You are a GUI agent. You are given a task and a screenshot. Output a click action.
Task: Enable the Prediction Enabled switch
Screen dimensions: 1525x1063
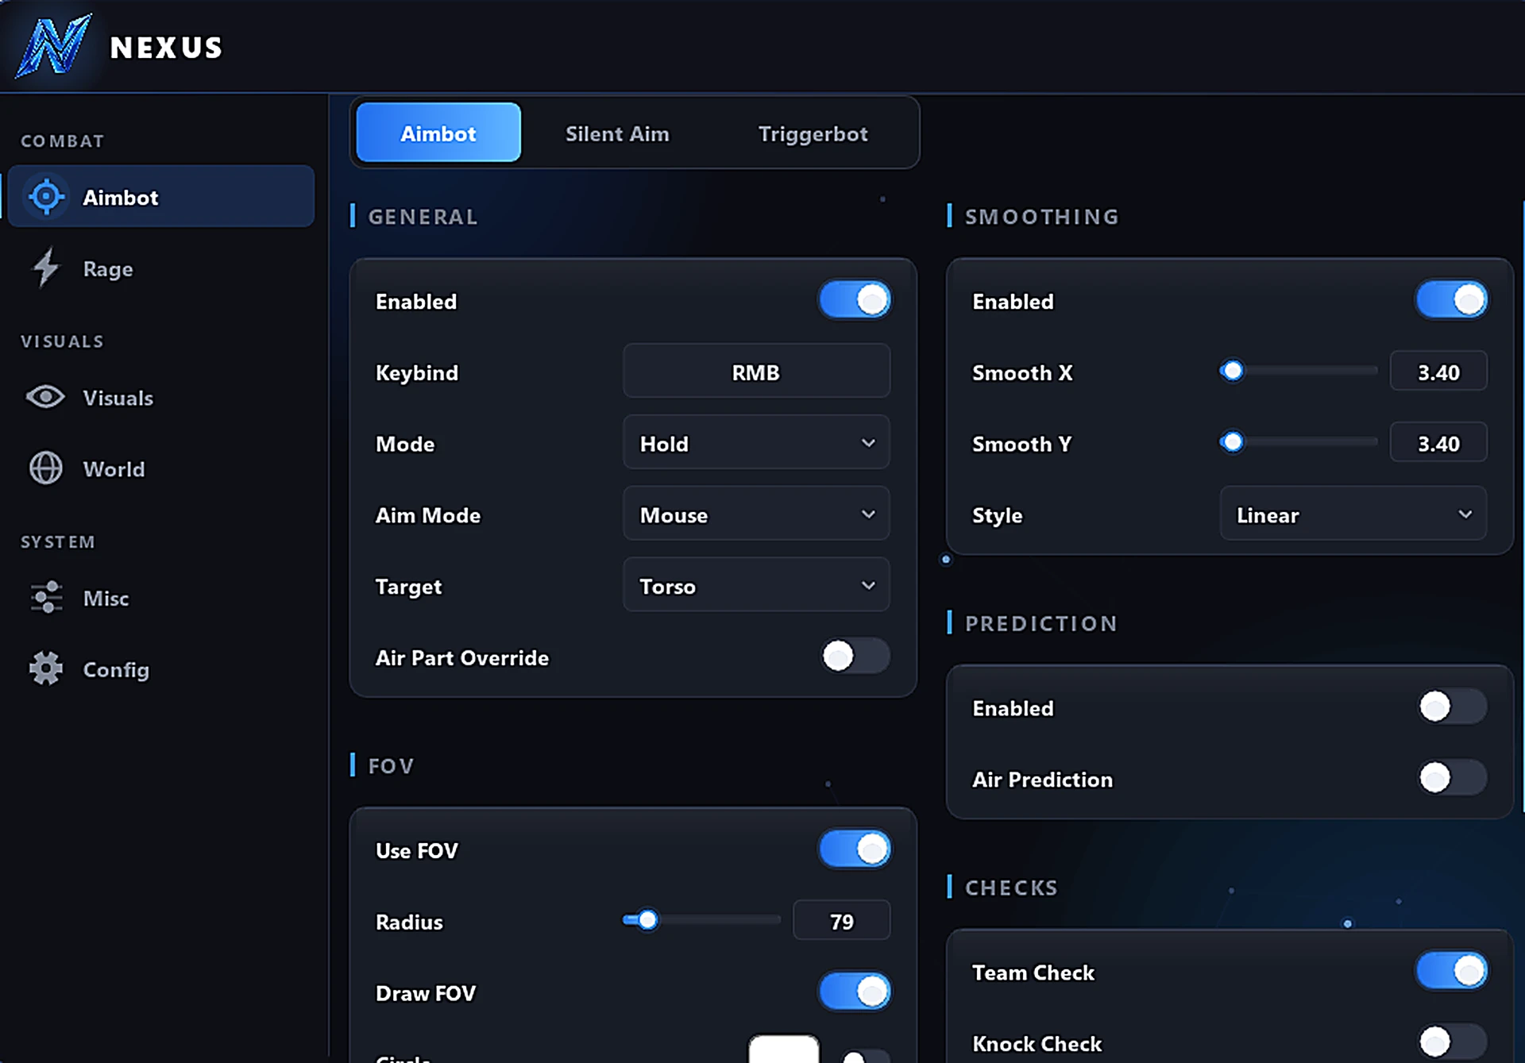pyautogui.click(x=1451, y=707)
